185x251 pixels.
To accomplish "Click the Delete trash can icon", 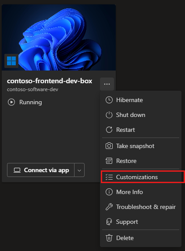I will coord(109,238).
